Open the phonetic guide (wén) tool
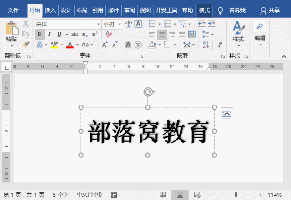This screenshot has height=200, width=291. (128, 24)
